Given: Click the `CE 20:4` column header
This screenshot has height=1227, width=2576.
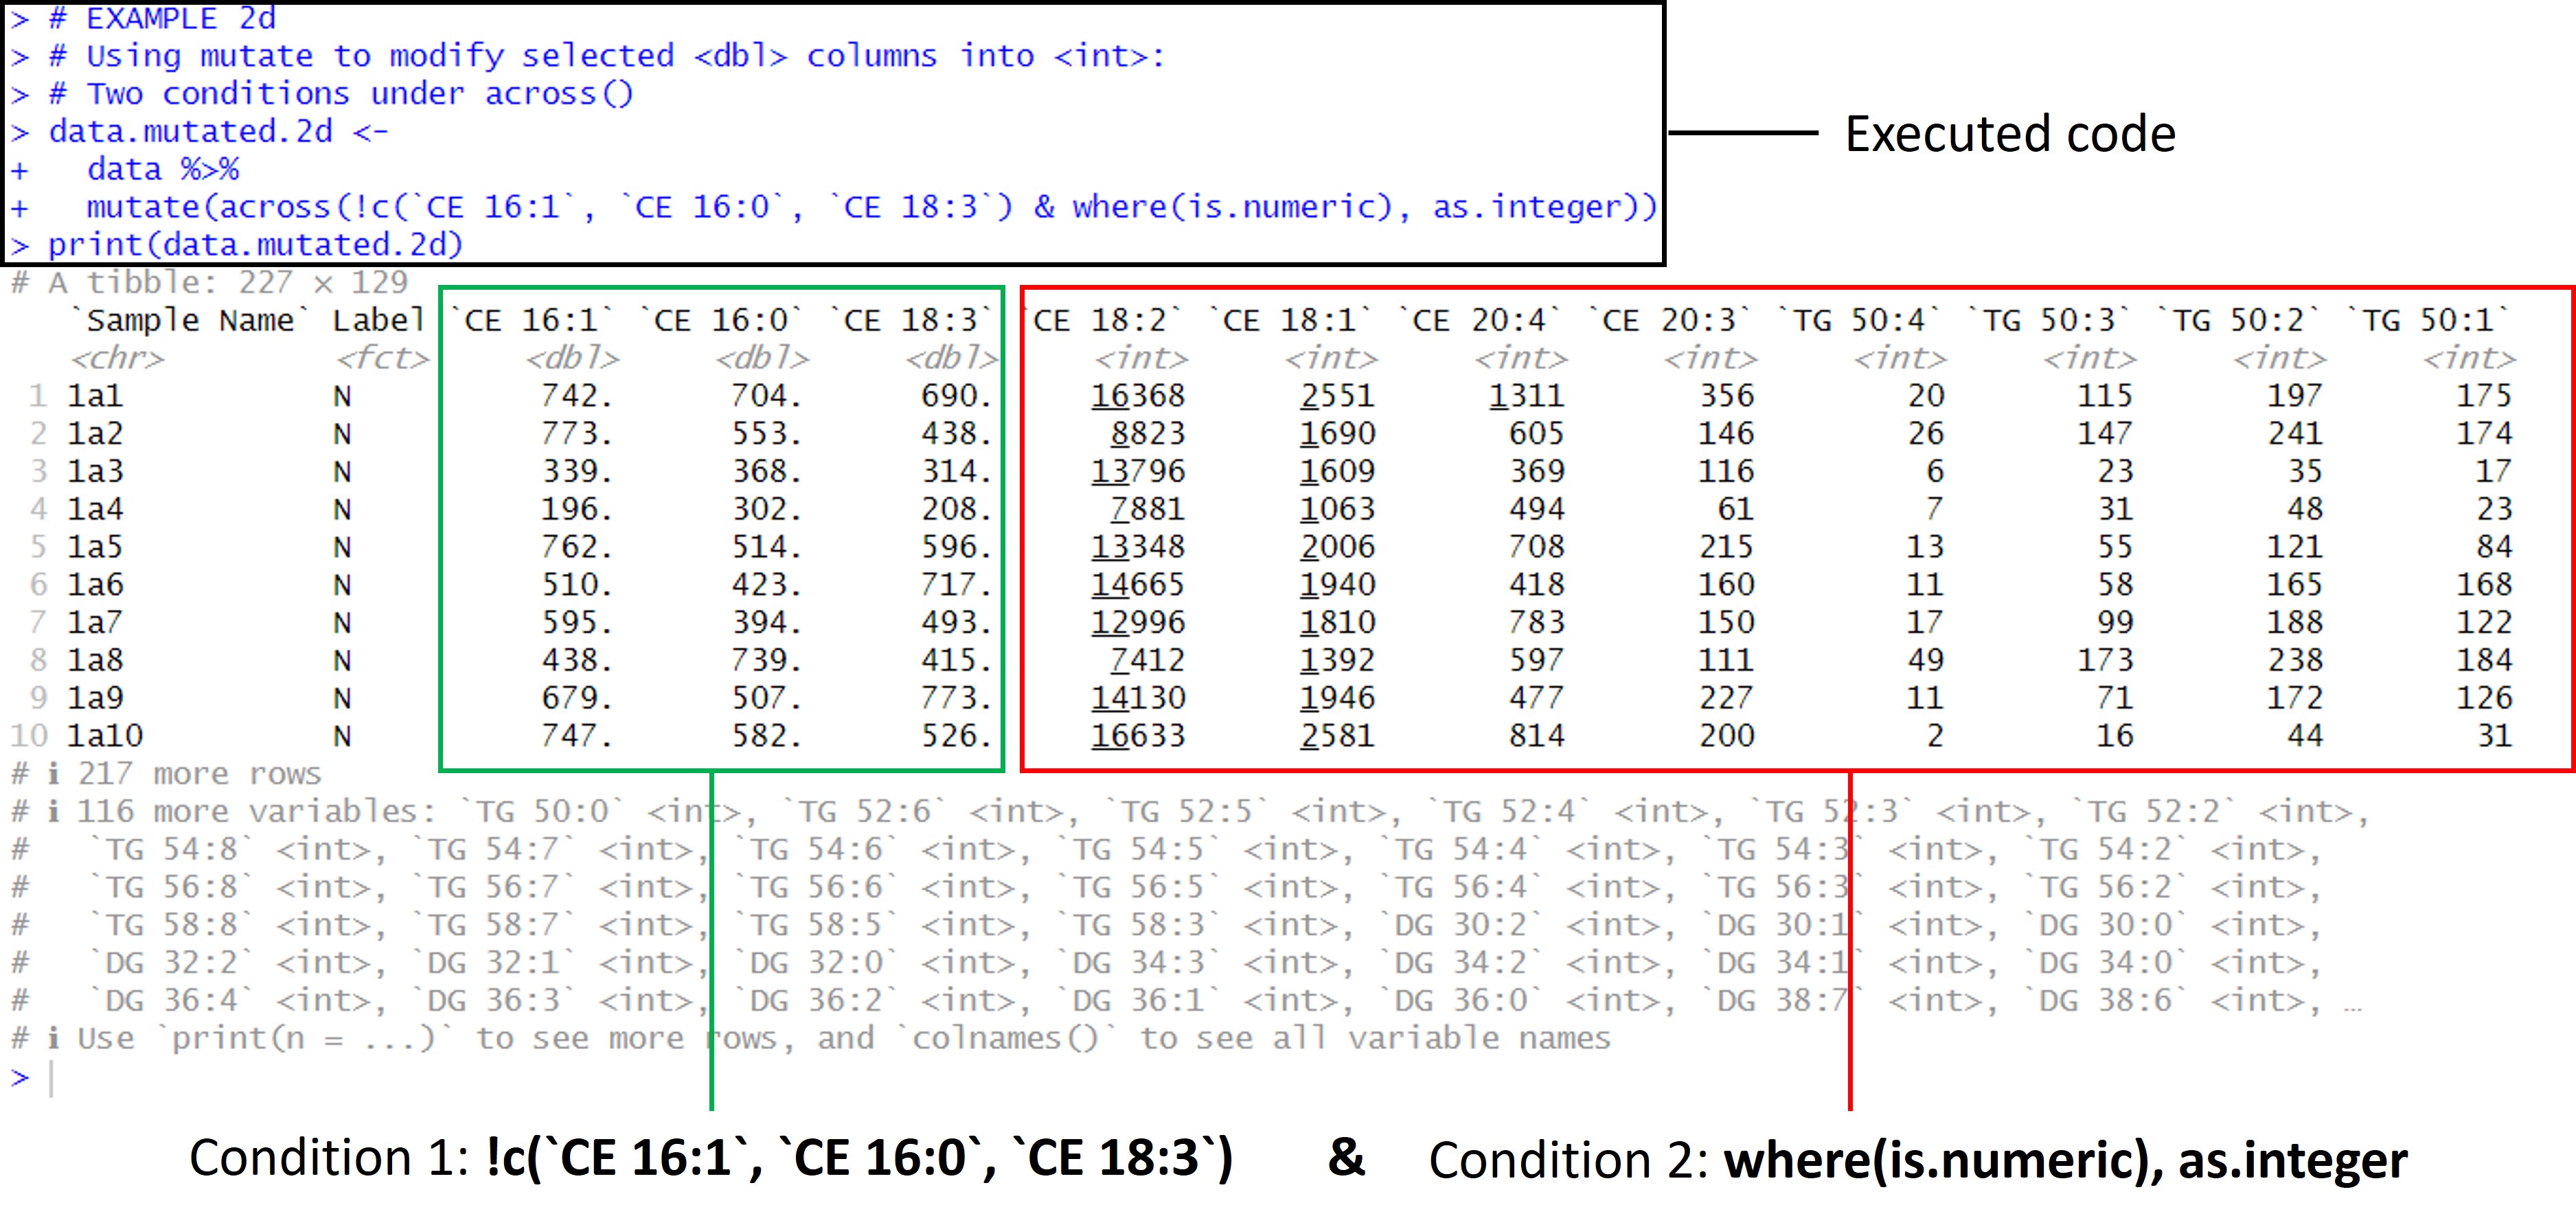Looking at the screenshot, I should point(1478,320).
